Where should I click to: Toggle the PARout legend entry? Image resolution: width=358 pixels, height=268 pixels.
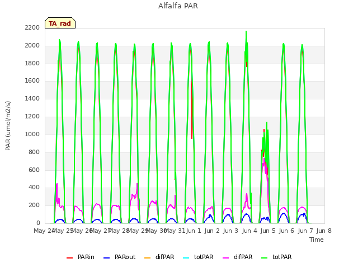(119, 257)
